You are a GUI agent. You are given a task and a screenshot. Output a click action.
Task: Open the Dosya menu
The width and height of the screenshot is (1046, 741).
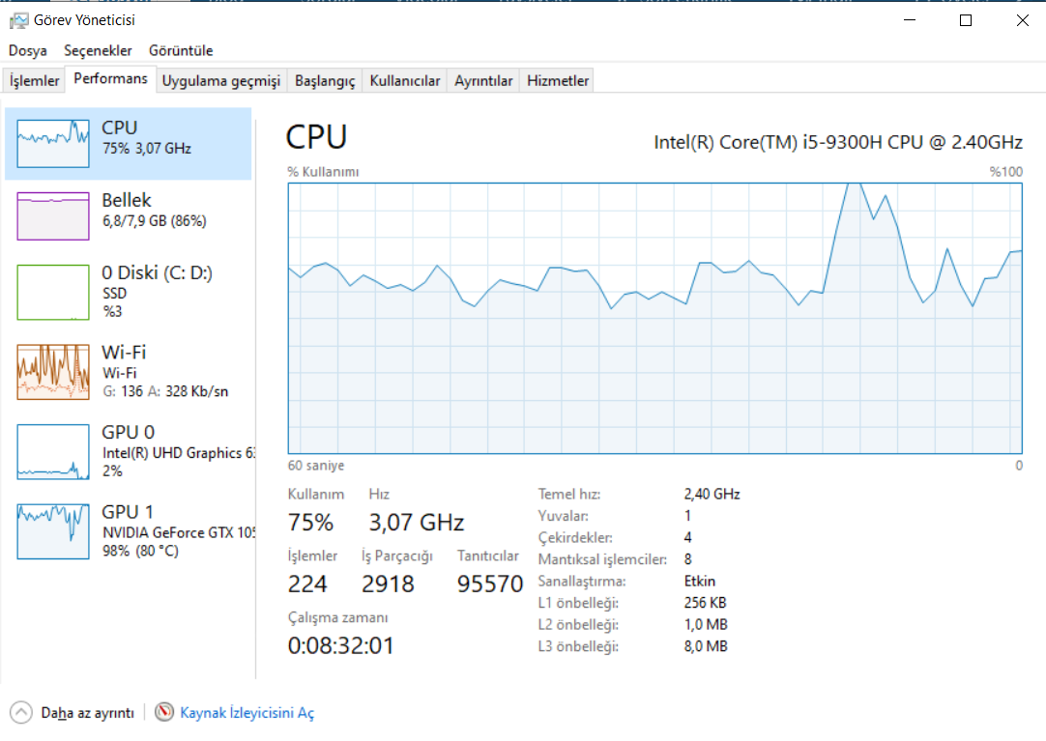pos(28,50)
